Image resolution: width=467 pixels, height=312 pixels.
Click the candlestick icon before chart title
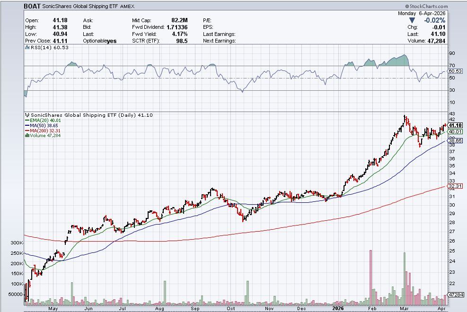tap(27, 115)
